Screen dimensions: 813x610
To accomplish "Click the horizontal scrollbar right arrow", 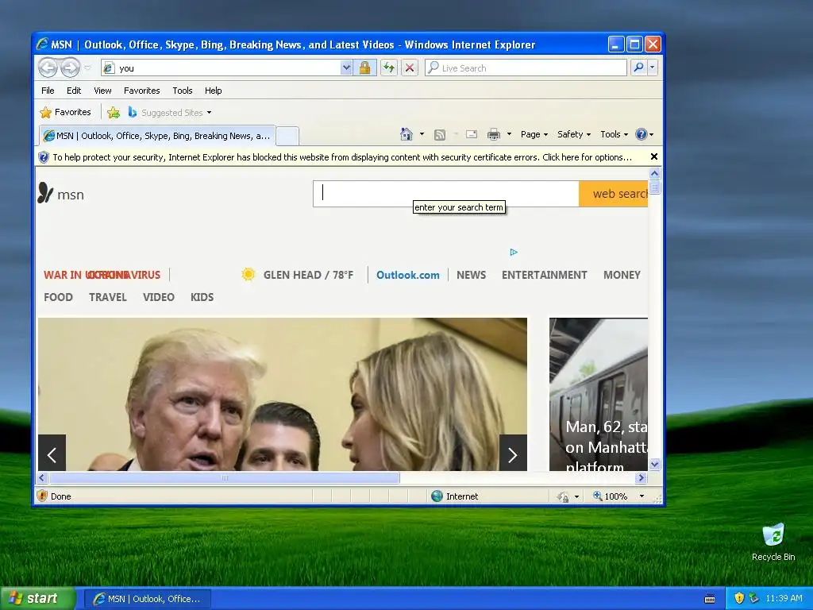I will pos(641,477).
